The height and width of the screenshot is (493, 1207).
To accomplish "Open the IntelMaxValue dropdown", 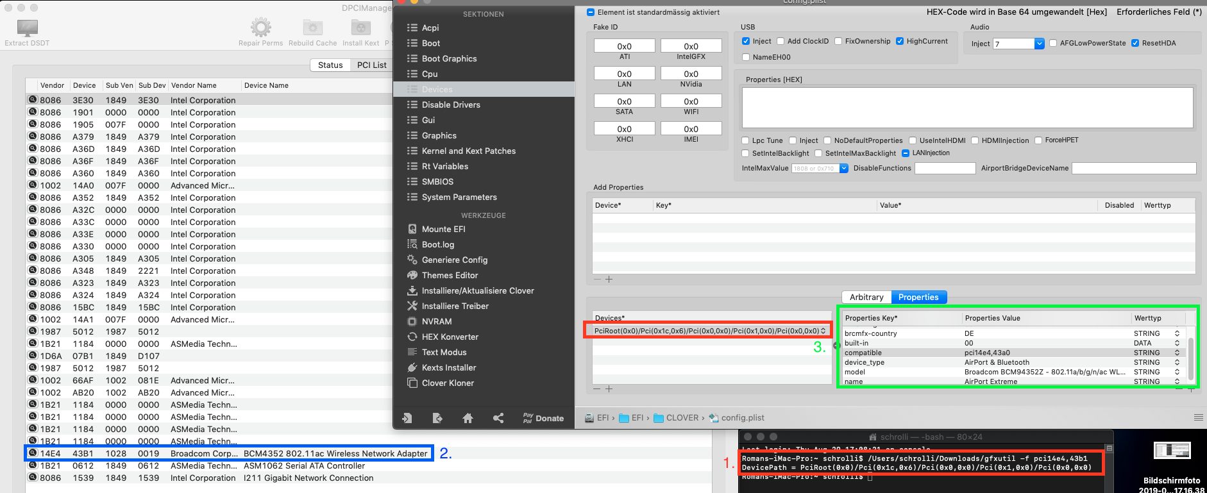I will (844, 169).
